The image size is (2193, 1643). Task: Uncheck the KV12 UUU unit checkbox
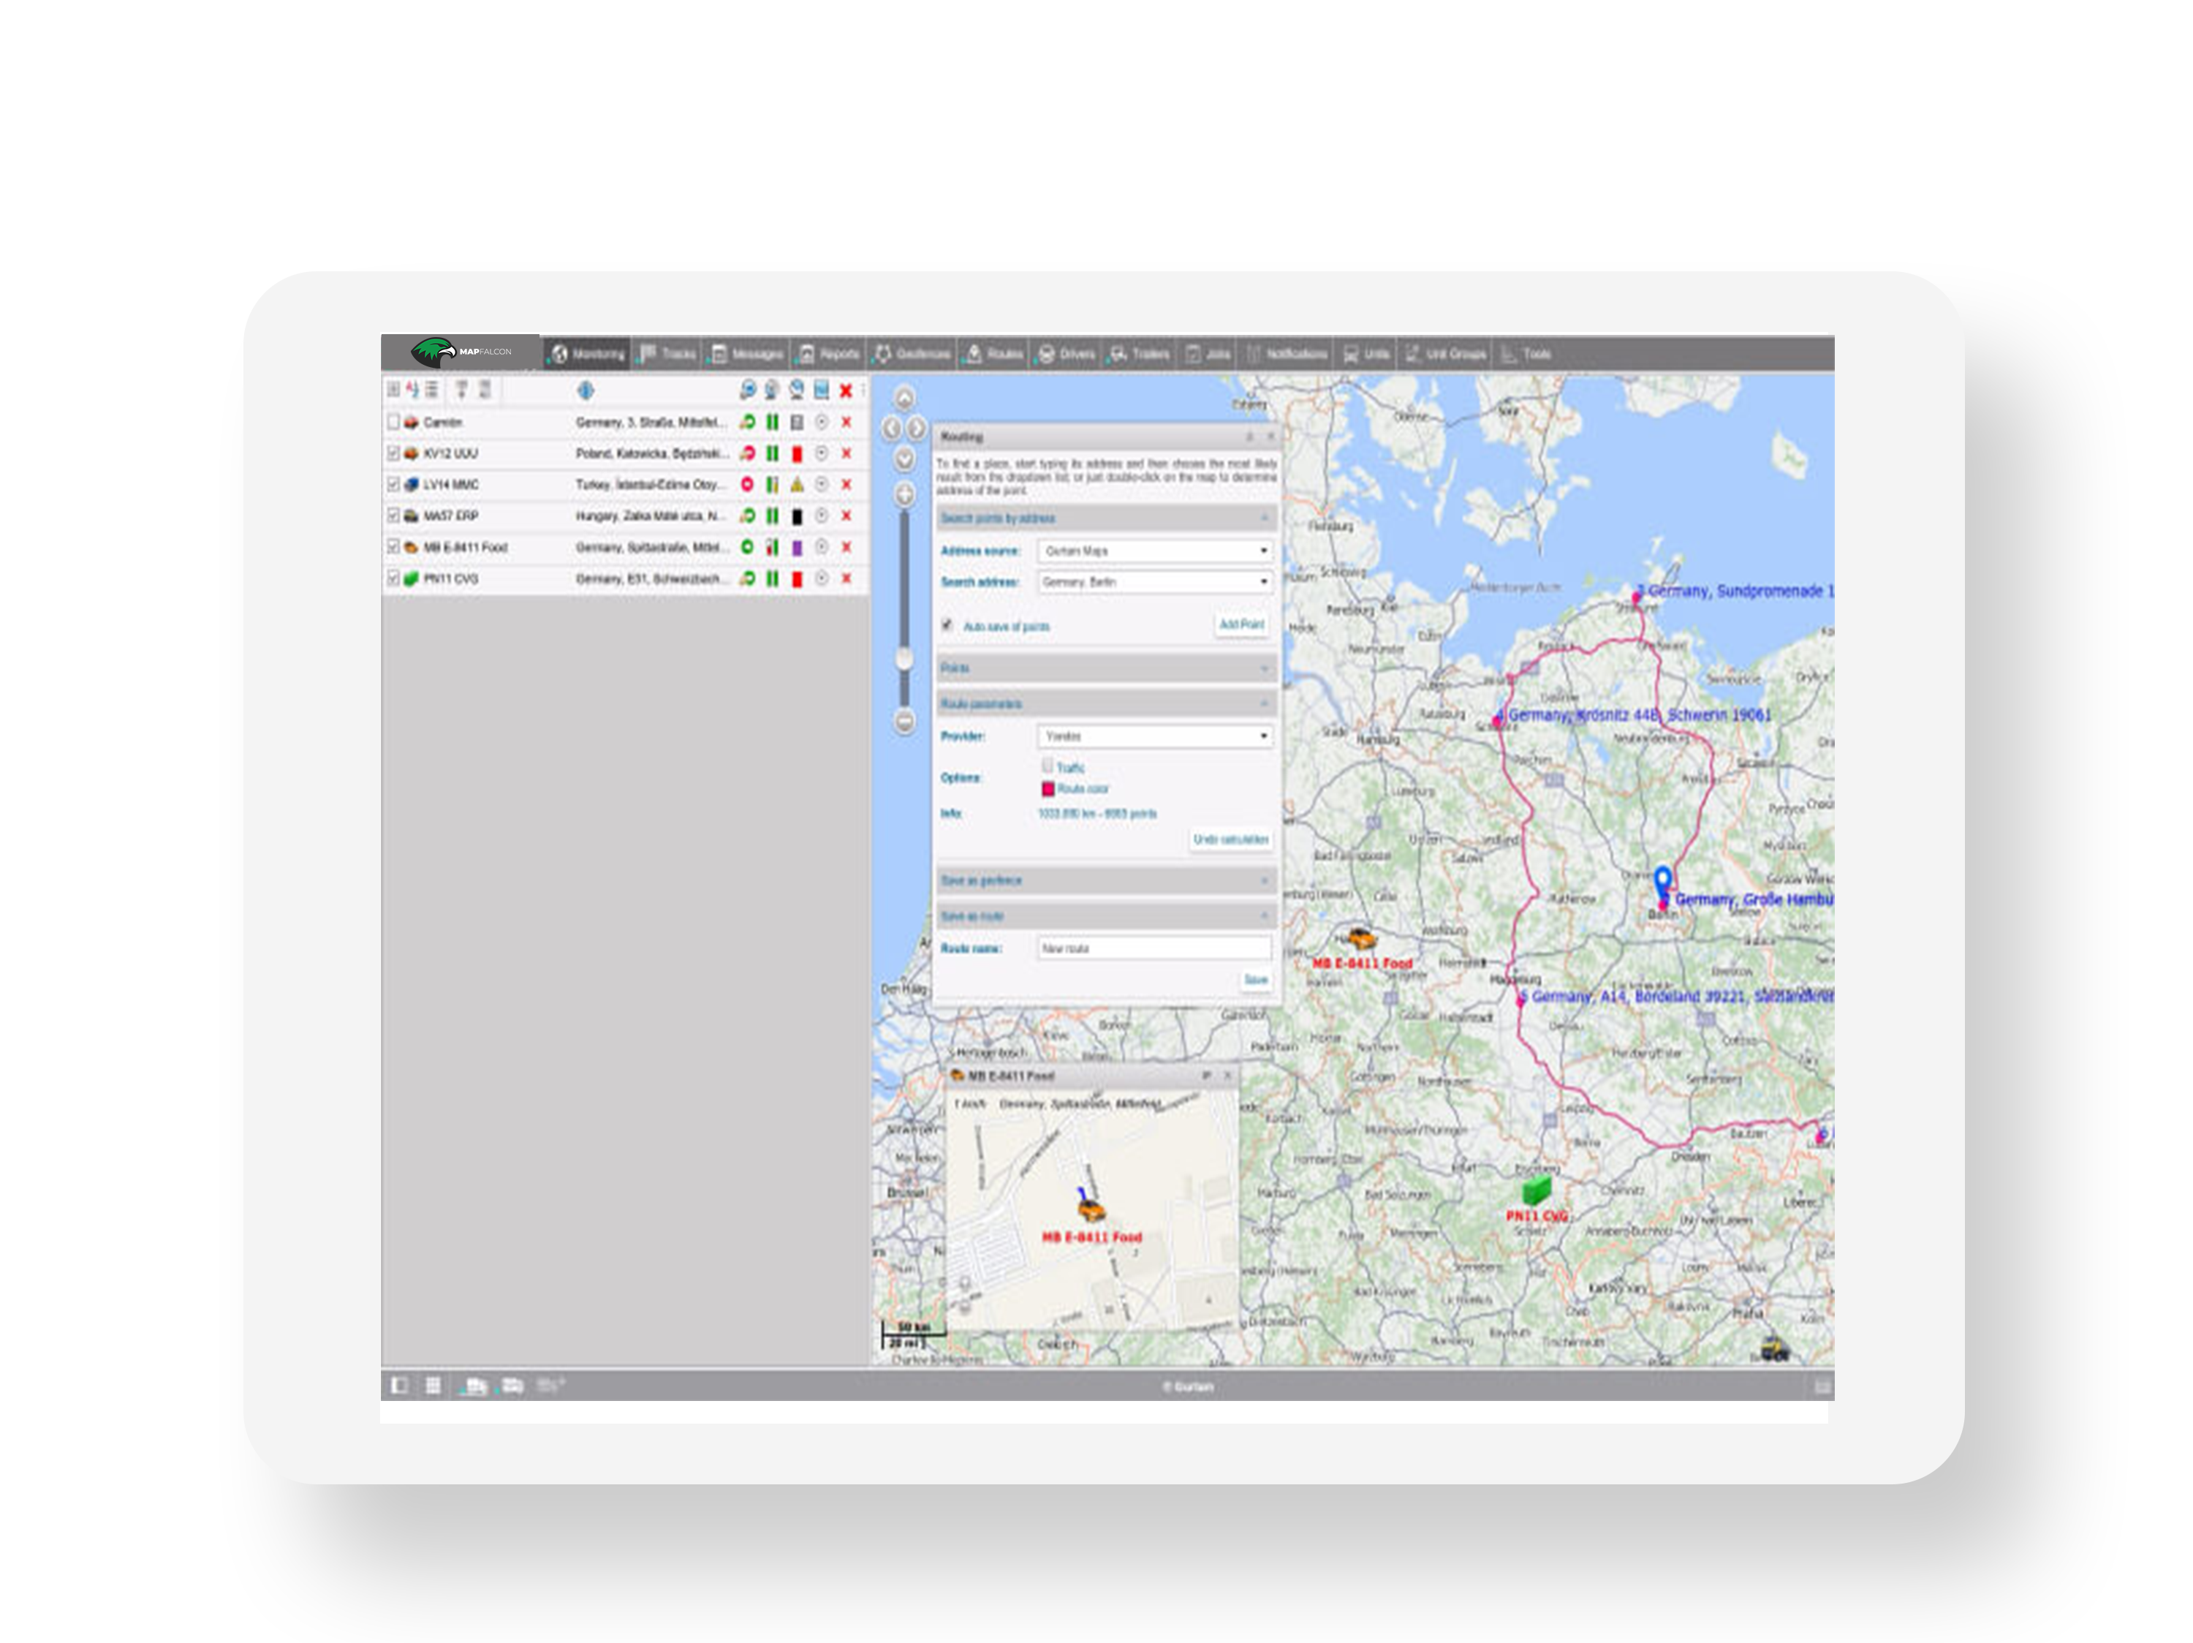click(x=393, y=453)
